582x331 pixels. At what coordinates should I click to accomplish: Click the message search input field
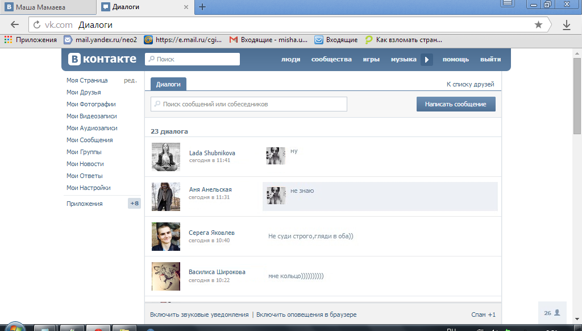point(249,104)
